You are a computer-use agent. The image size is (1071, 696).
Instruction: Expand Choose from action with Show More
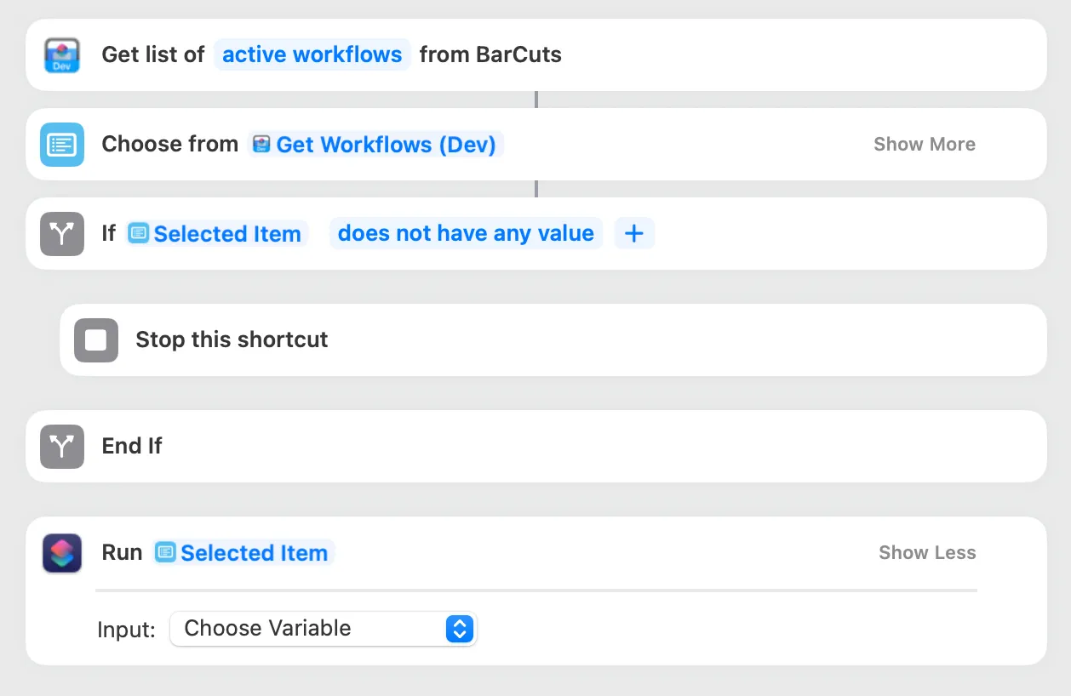(x=924, y=144)
